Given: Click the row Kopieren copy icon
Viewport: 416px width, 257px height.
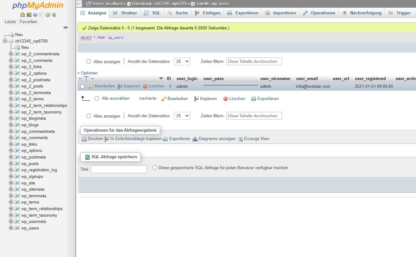Looking at the screenshot, I should pyautogui.click(x=120, y=86).
